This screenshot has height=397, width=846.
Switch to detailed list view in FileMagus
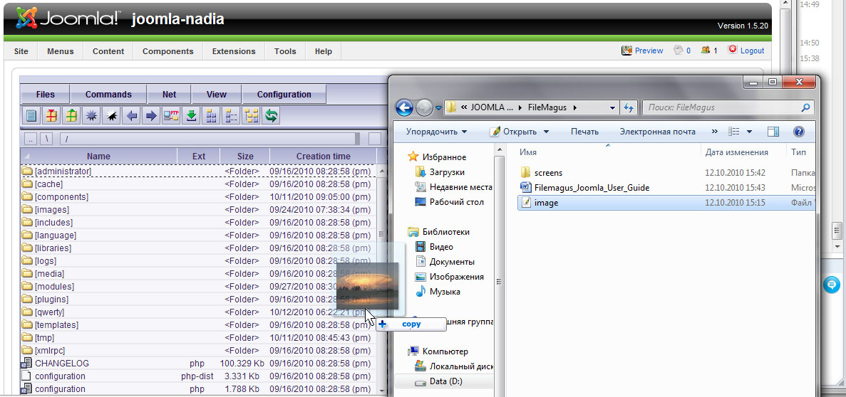[231, 116]
